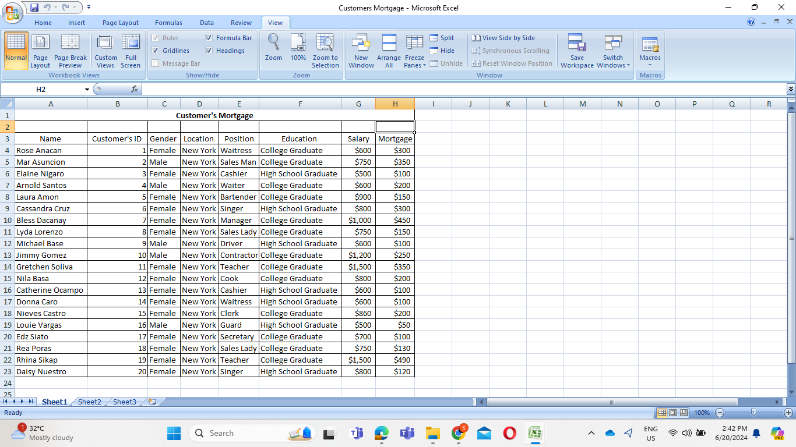The height and width of the screenshot is (447, 796).
Task: Click Zoom to Selection
Action: point(325,51)
